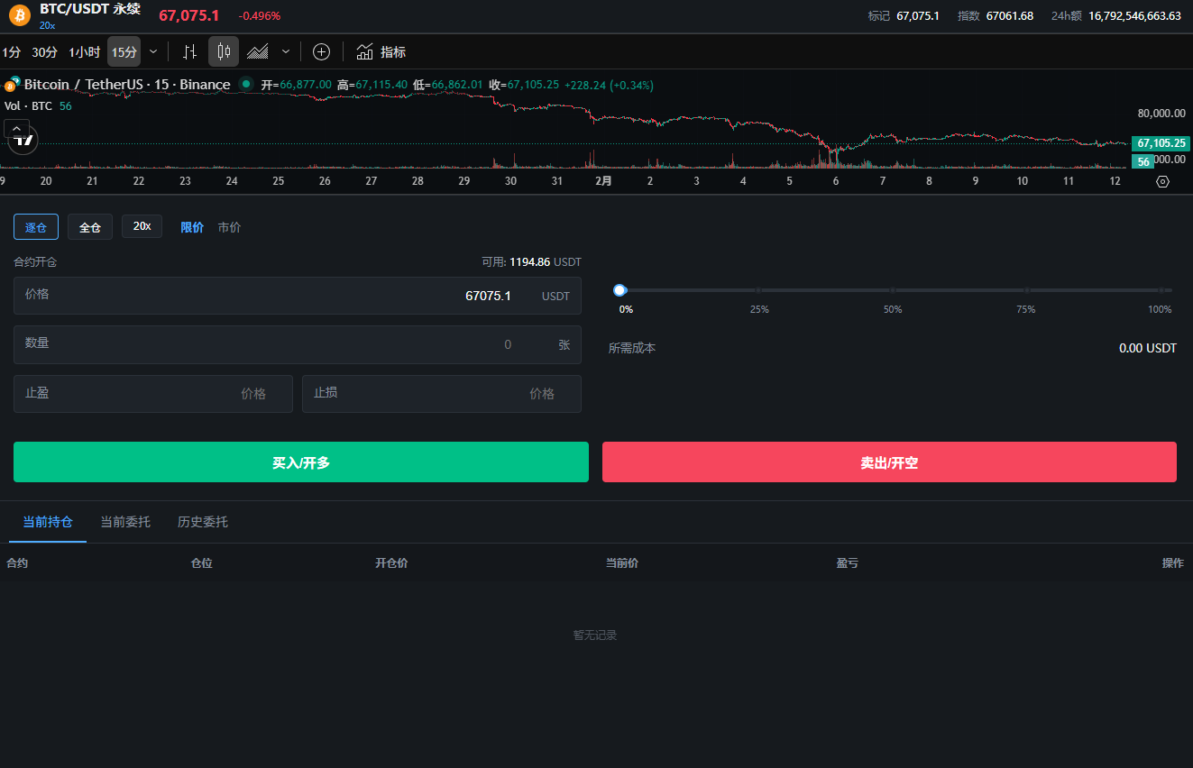Select 全仓 cross margin mode

point(90,227)
